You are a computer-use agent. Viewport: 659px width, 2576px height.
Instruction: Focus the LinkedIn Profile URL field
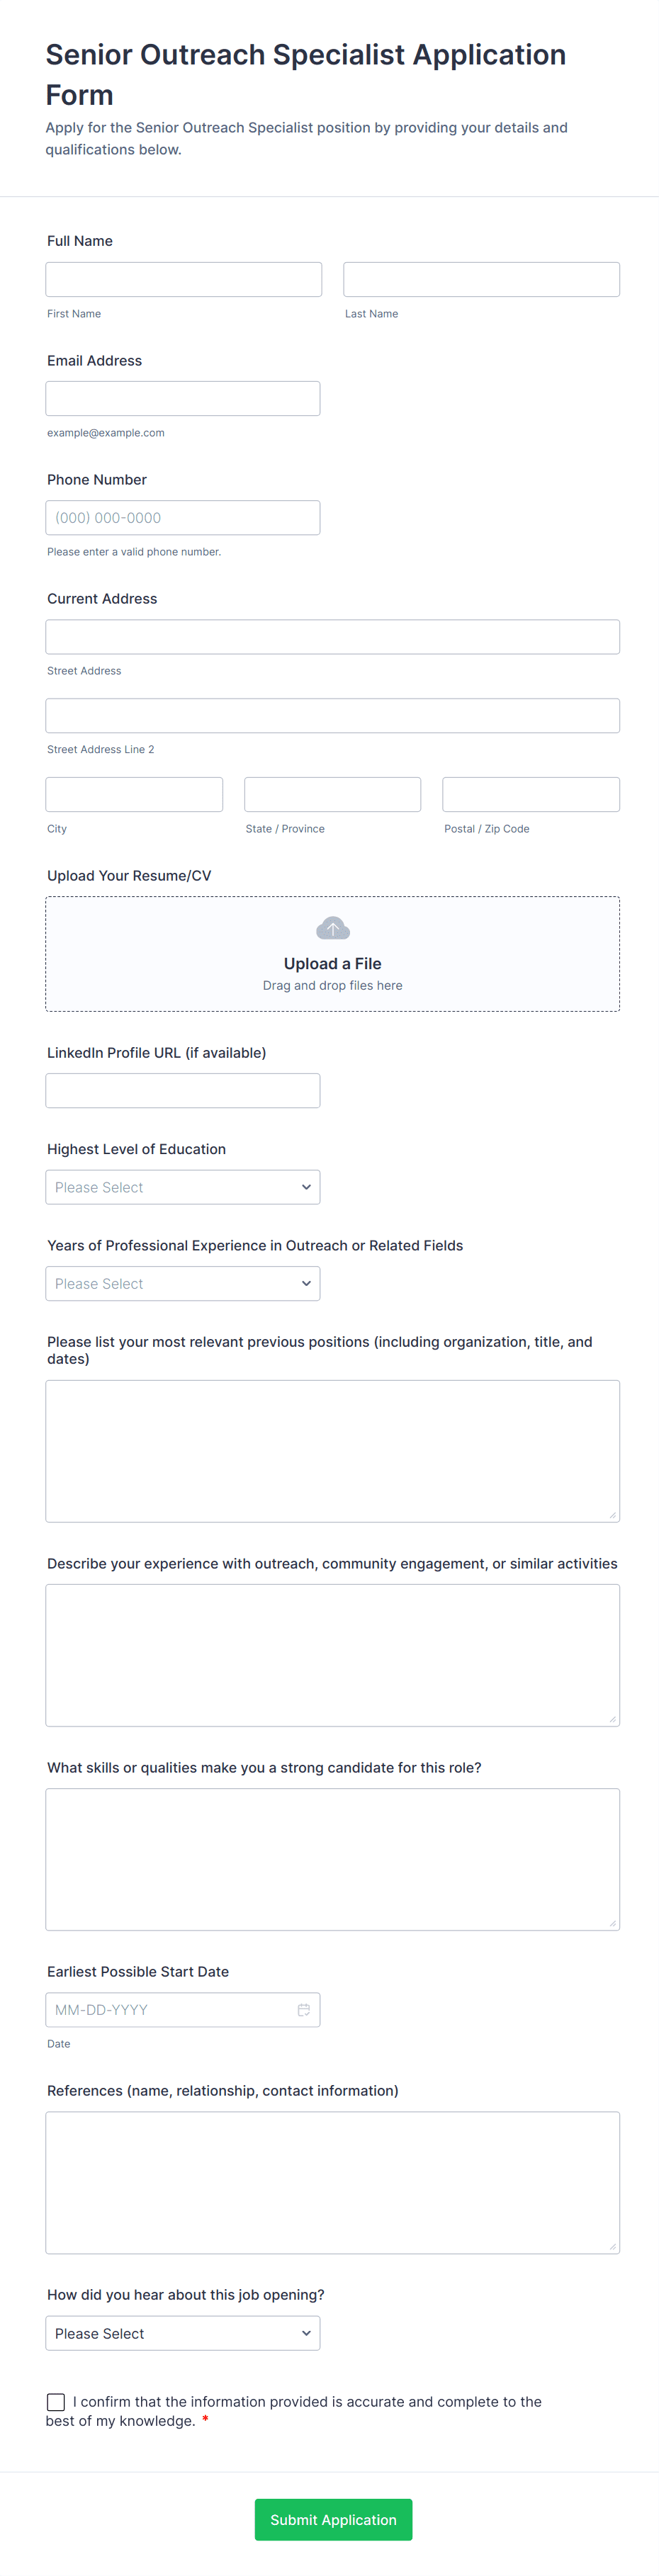[183, 1090]
